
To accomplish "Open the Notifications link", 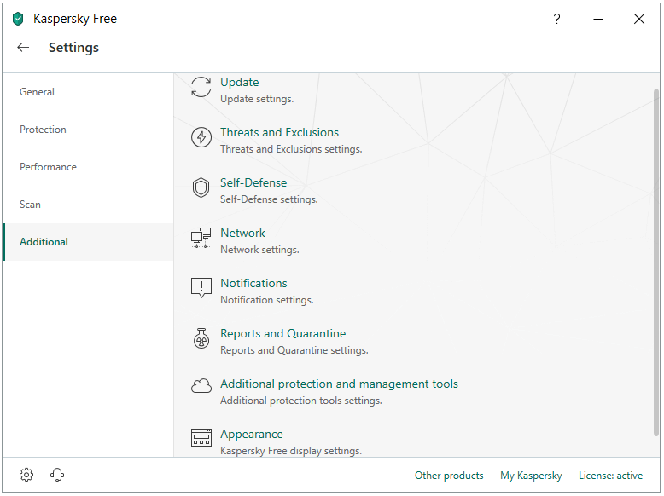I will [x=253, y=283].
